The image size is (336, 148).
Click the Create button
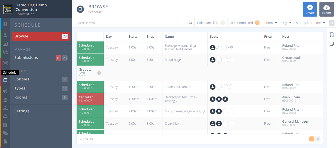pyautogui.click(x=310, y=9)
